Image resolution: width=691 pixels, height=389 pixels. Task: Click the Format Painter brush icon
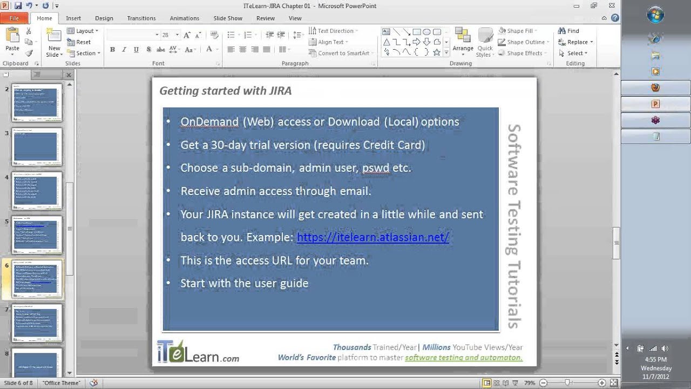tap(29, 53)
